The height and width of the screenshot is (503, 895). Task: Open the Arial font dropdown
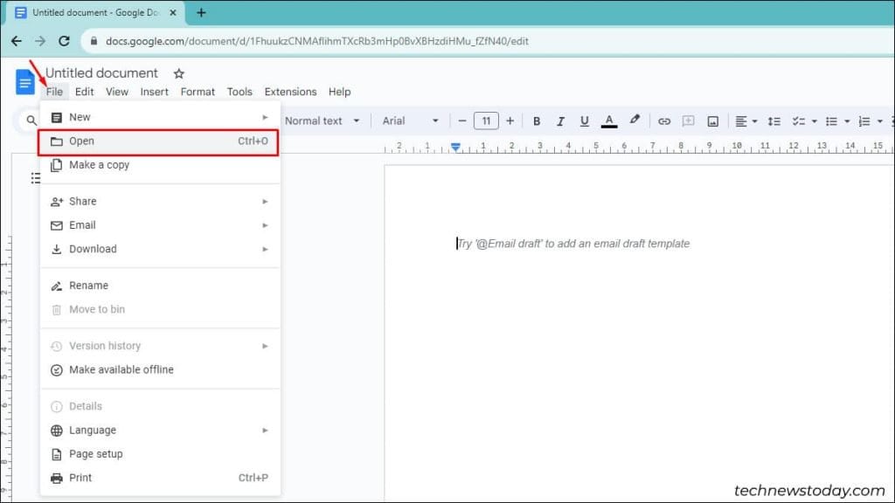pyautogui.click(x=410, y=121)
